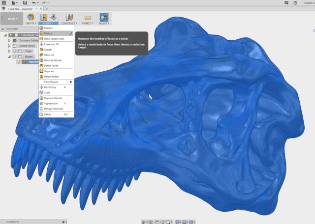
Task: Select the MeshBody item in browser
Action: 30,62
